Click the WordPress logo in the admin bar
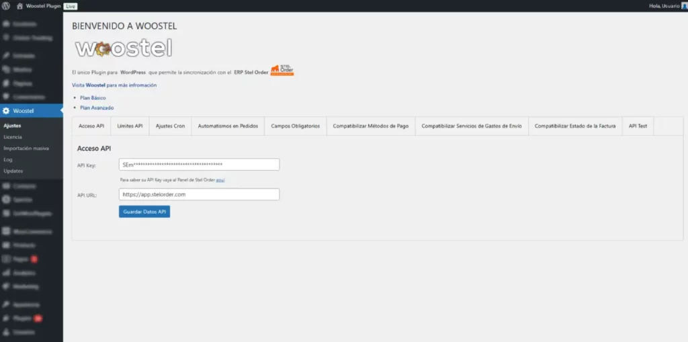This screenshot has height=342, width=688. click(6, 6)
